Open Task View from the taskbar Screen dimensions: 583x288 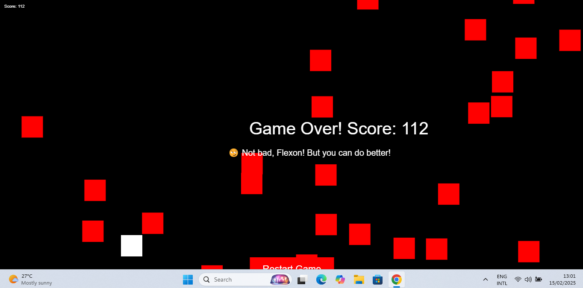point(303,279)
